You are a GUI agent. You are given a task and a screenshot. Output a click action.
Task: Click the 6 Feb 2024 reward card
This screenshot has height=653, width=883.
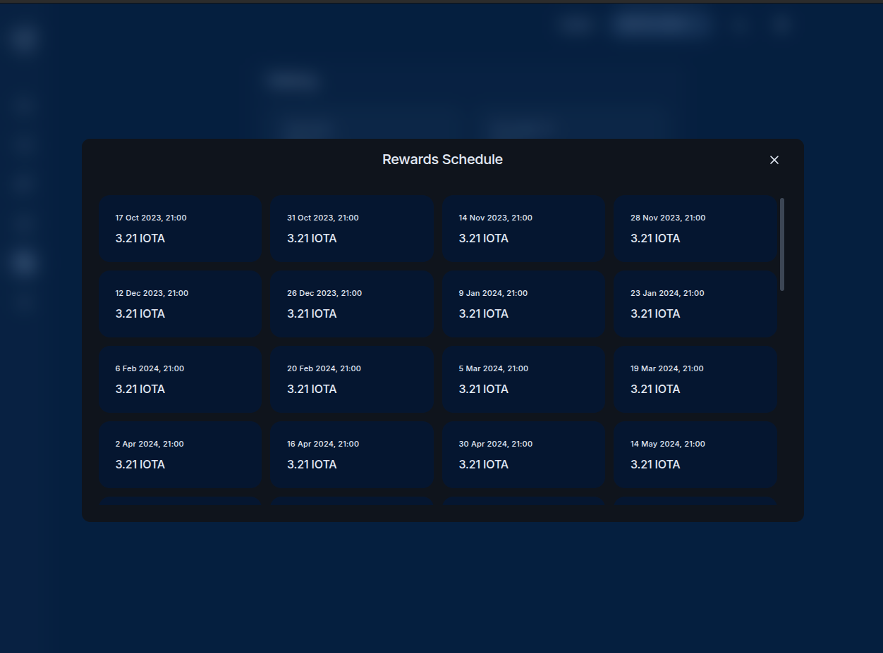tap(180, 380)
